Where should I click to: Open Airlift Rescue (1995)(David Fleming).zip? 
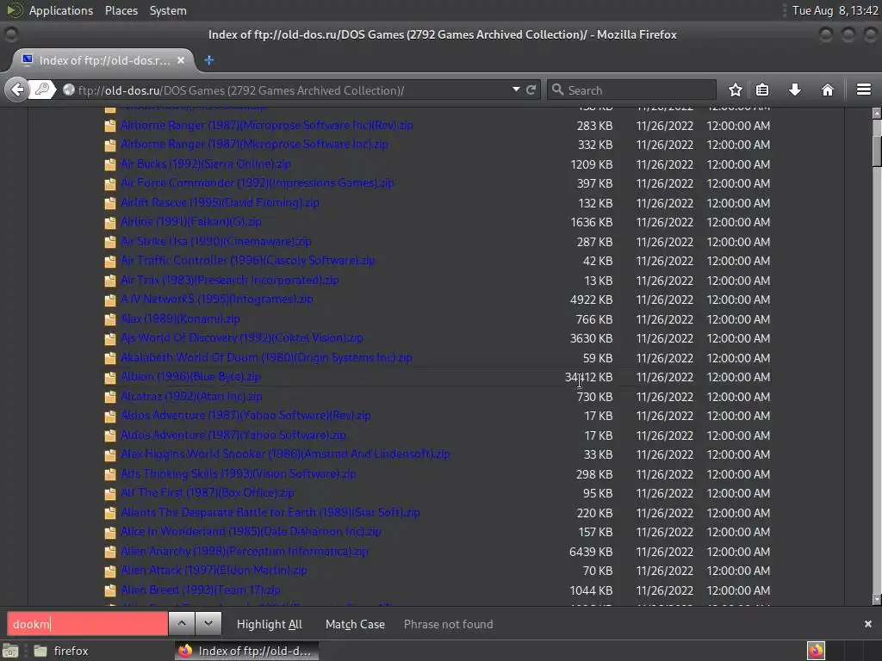[x=220, y=203]
